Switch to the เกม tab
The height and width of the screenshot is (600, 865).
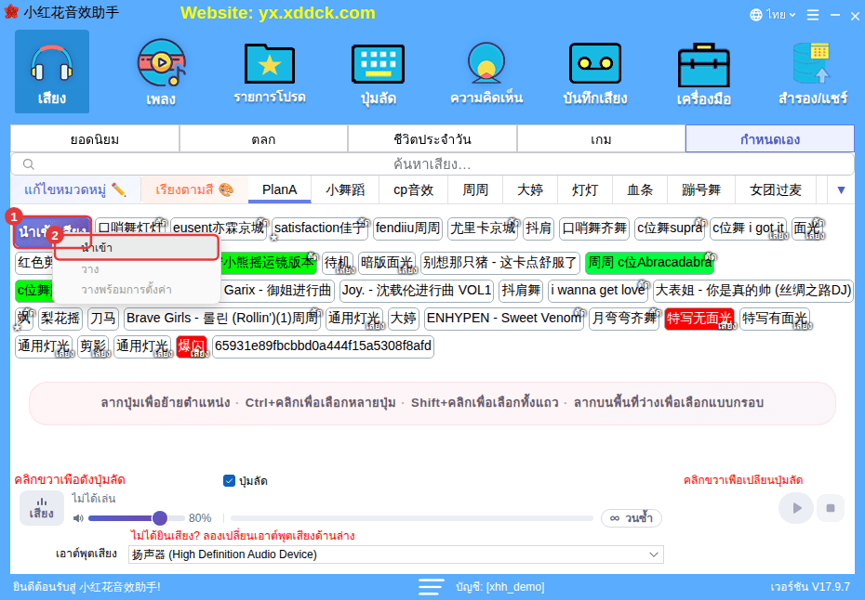[x=601, y=138]
